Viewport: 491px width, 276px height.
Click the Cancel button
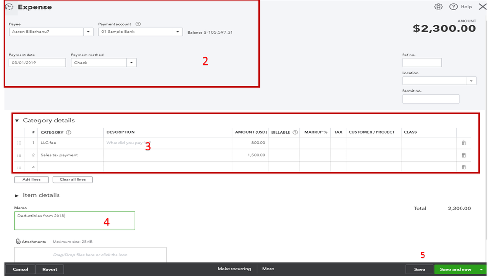(x=20, y=269)
